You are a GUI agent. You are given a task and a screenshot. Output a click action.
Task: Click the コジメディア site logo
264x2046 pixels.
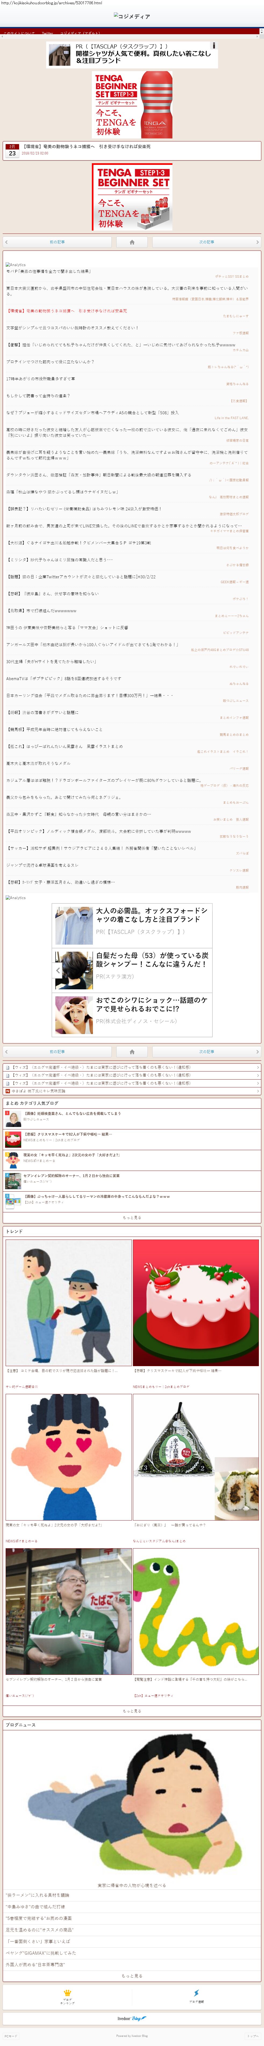132,16
